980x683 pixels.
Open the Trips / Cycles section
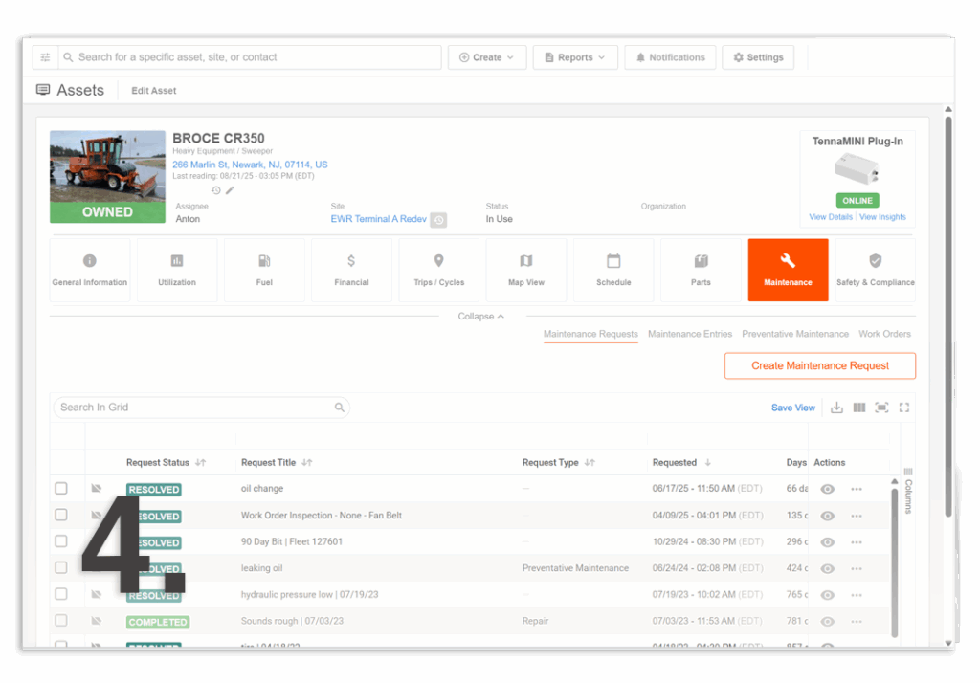point(438,270)
